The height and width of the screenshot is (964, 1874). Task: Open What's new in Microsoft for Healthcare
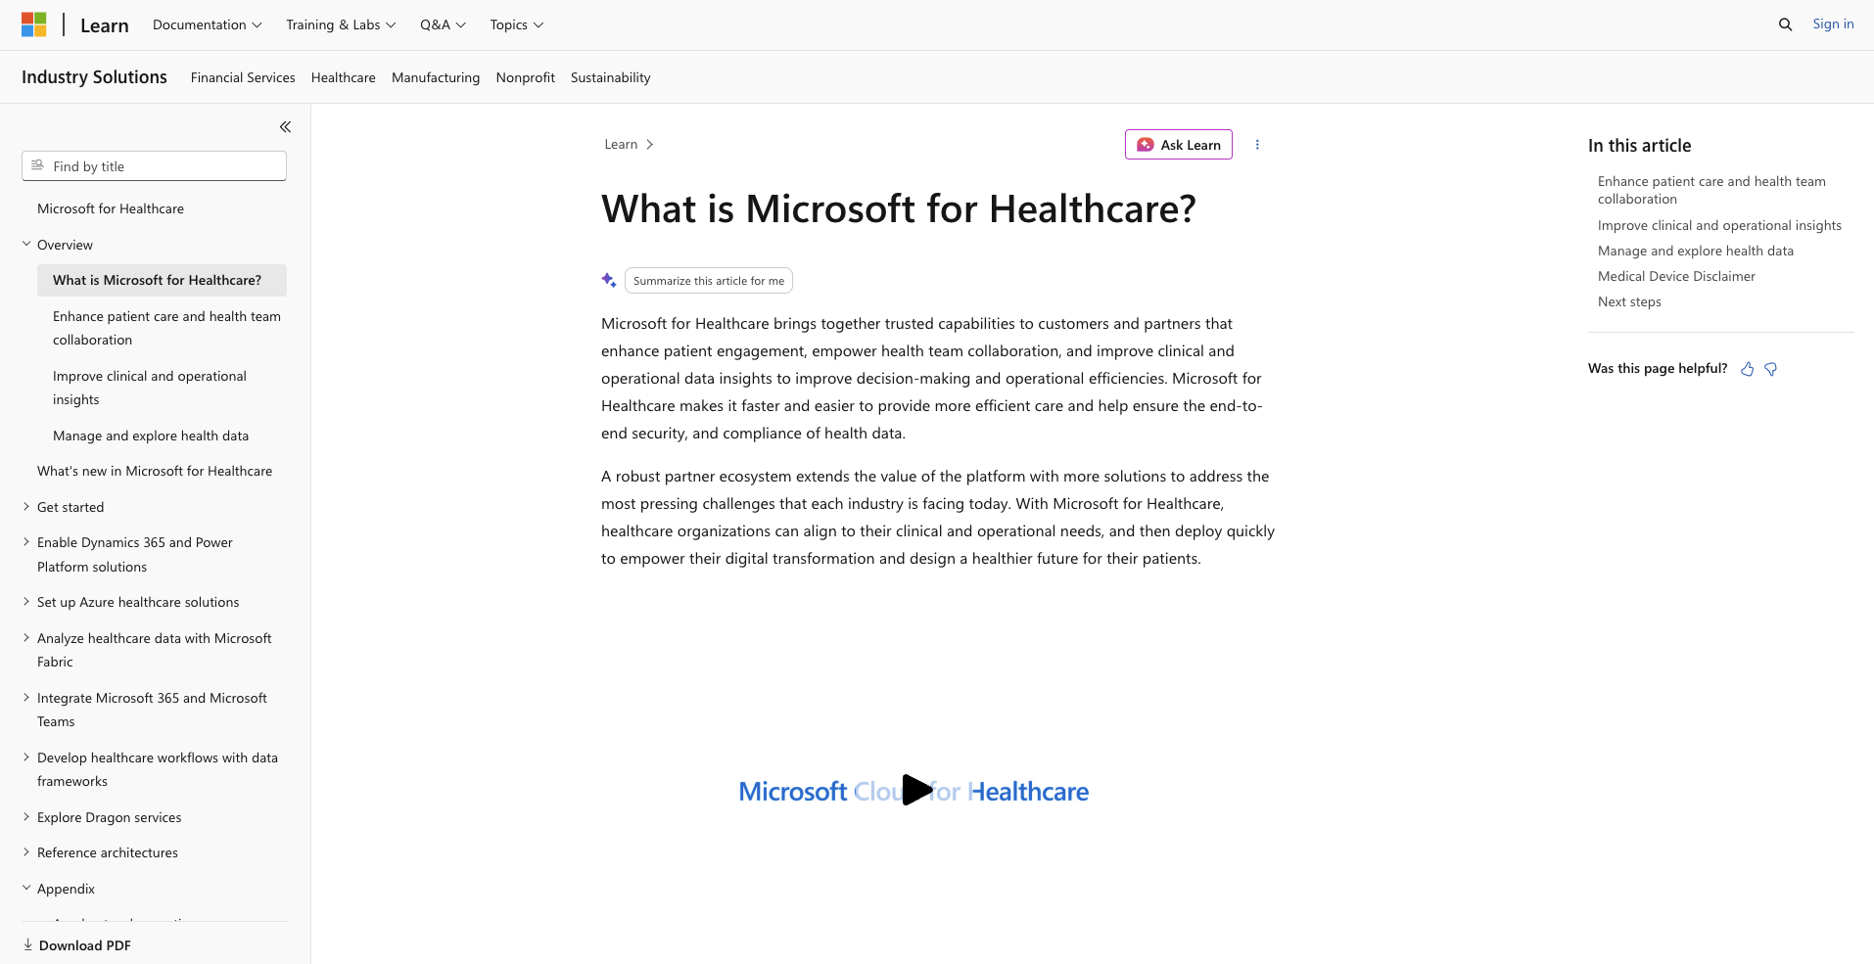click(155, 471)
